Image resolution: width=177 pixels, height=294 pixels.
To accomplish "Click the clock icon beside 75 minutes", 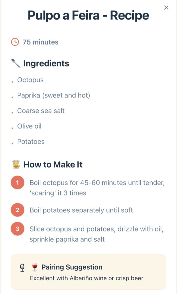I will click(14, 42).
